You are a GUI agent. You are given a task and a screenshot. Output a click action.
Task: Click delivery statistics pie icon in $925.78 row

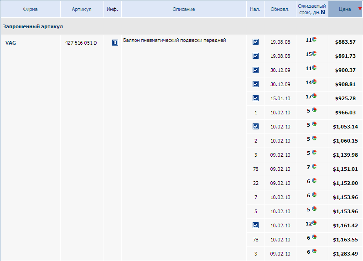[314, 96]
